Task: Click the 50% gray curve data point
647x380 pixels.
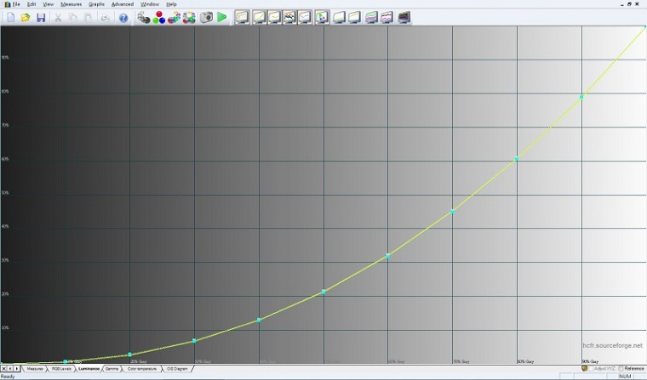Action: (x=323, y=292)
